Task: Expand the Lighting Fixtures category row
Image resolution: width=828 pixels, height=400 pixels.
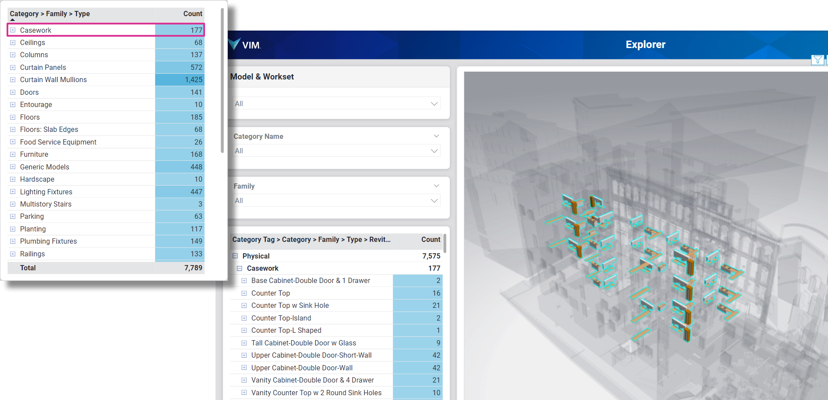Action: point(13,192)
